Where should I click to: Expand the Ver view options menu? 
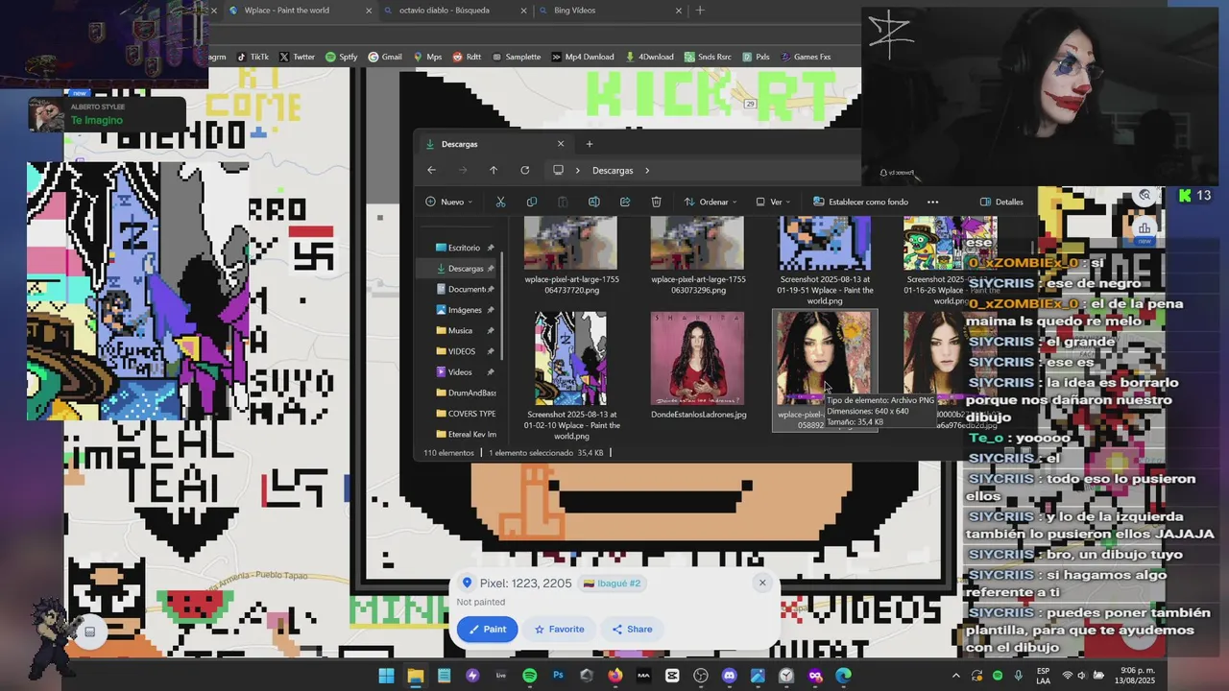click(774, 202)
